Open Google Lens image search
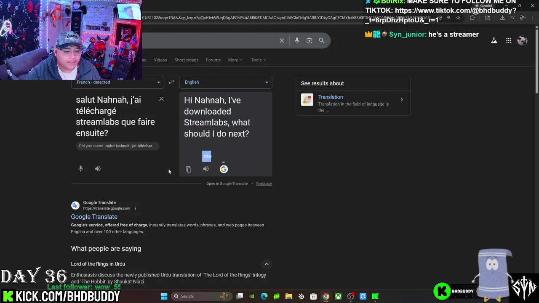Viewport: 539px width, 303px height. (x=309, y=40)
